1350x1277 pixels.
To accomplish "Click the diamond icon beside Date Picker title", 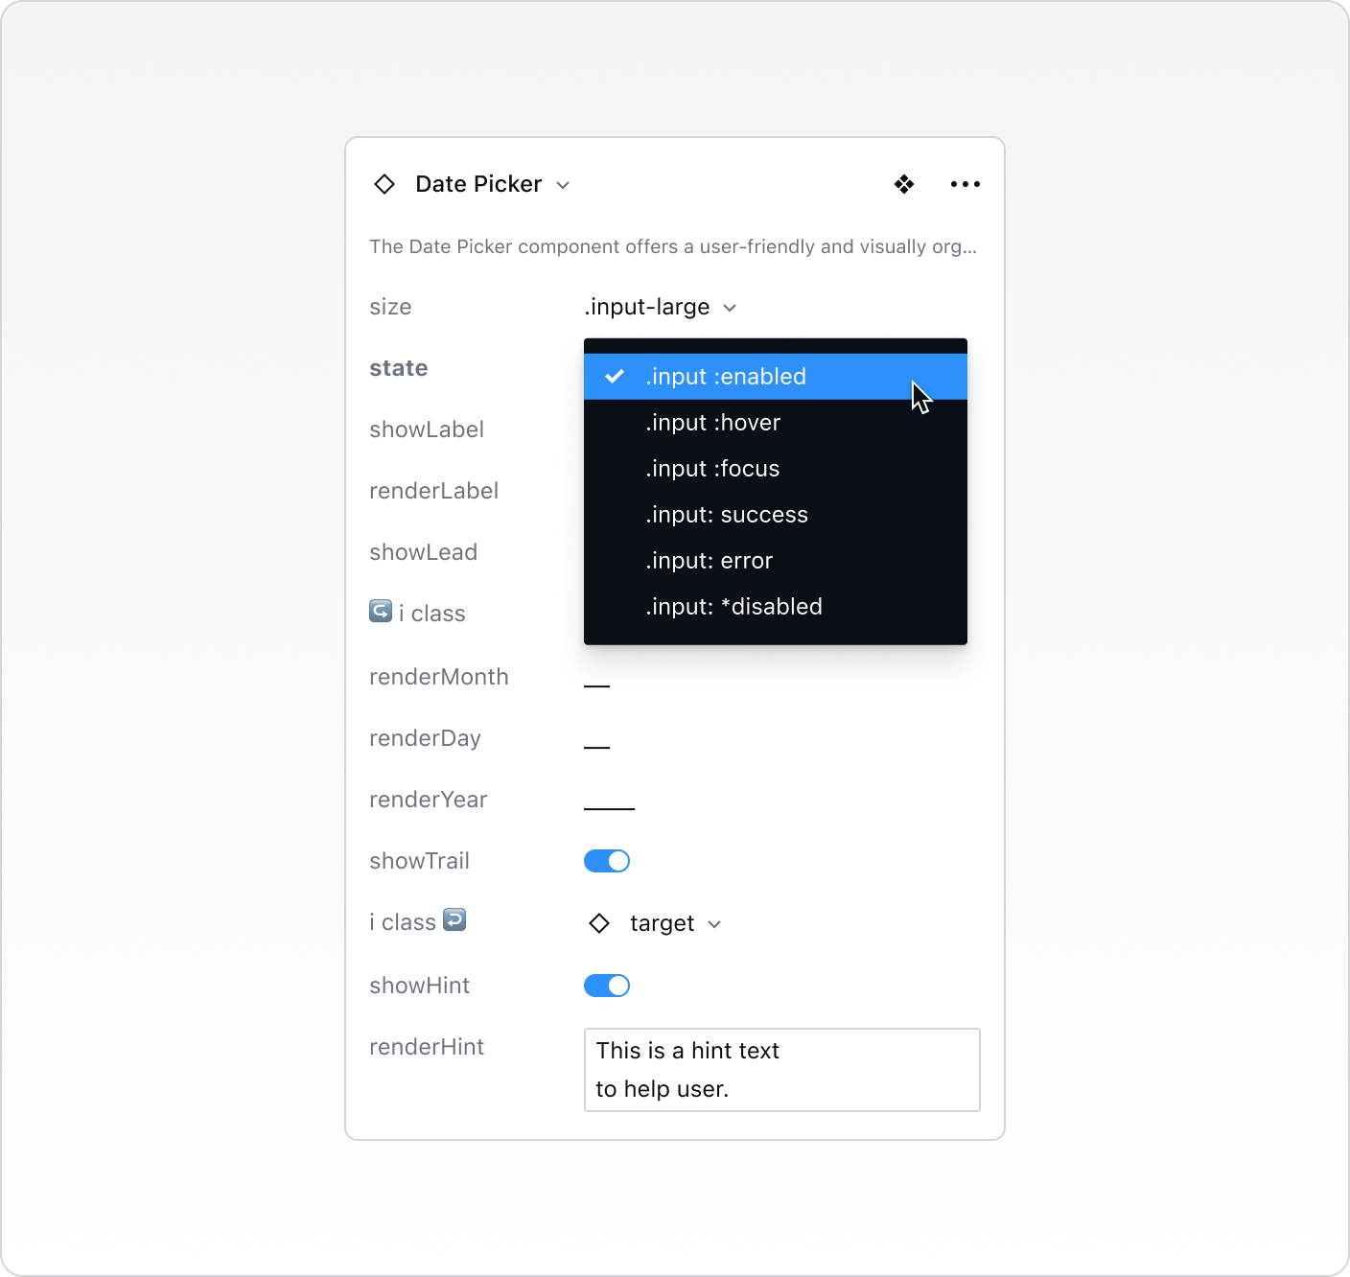I will pyautogui.click(x=384, y=184).
